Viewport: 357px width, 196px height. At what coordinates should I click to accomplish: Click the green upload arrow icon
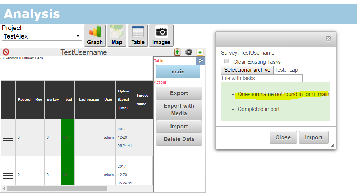[177, 52]
